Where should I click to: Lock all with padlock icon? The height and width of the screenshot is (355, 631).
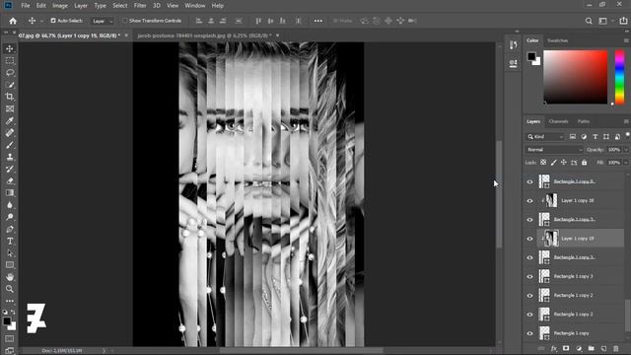point(584,163)
